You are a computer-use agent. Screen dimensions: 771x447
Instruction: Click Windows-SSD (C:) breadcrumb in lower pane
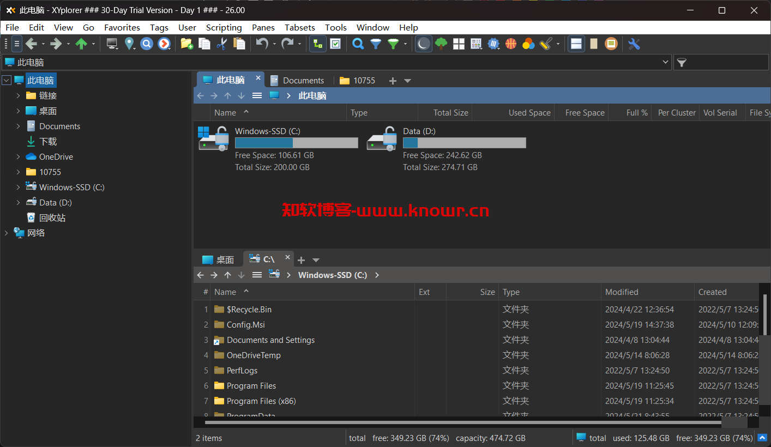[x=333, y=275]
